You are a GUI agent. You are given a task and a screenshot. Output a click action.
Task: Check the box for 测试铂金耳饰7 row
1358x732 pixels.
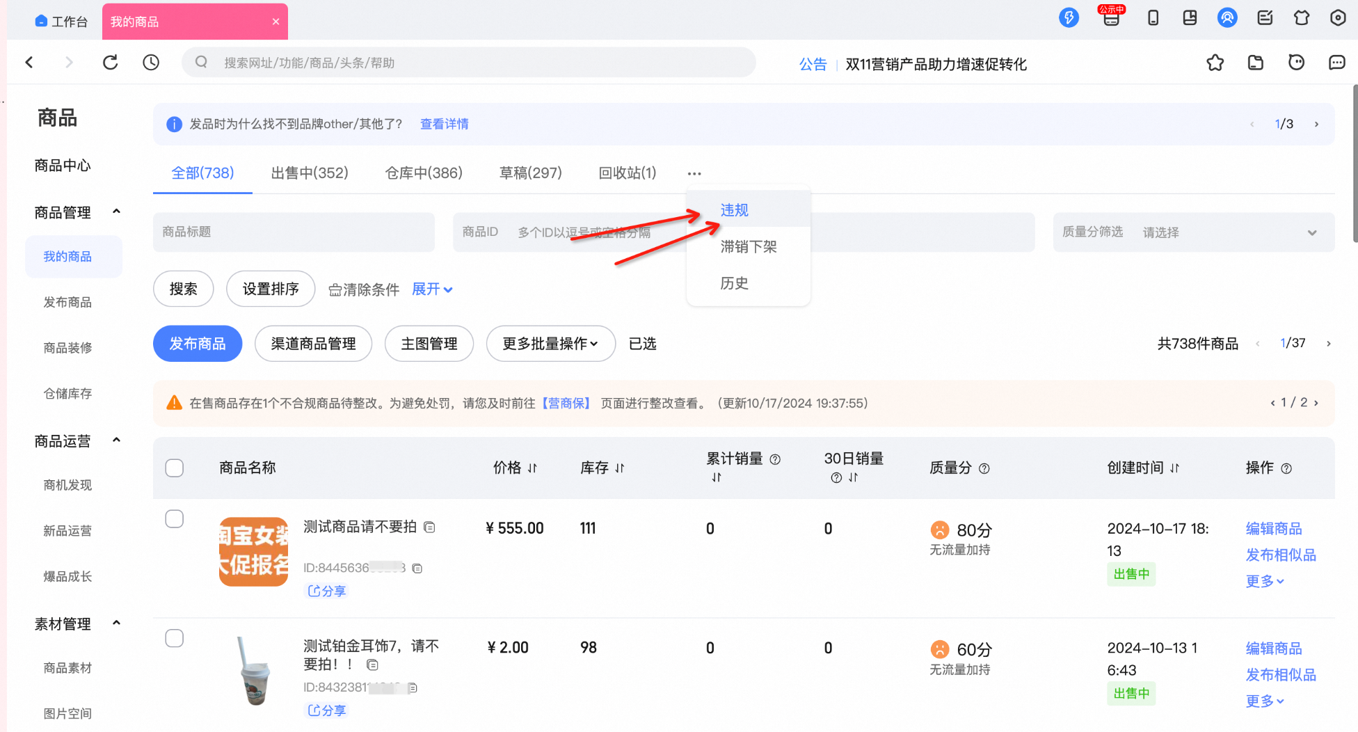pyautogui.click(x=175, y=638)
